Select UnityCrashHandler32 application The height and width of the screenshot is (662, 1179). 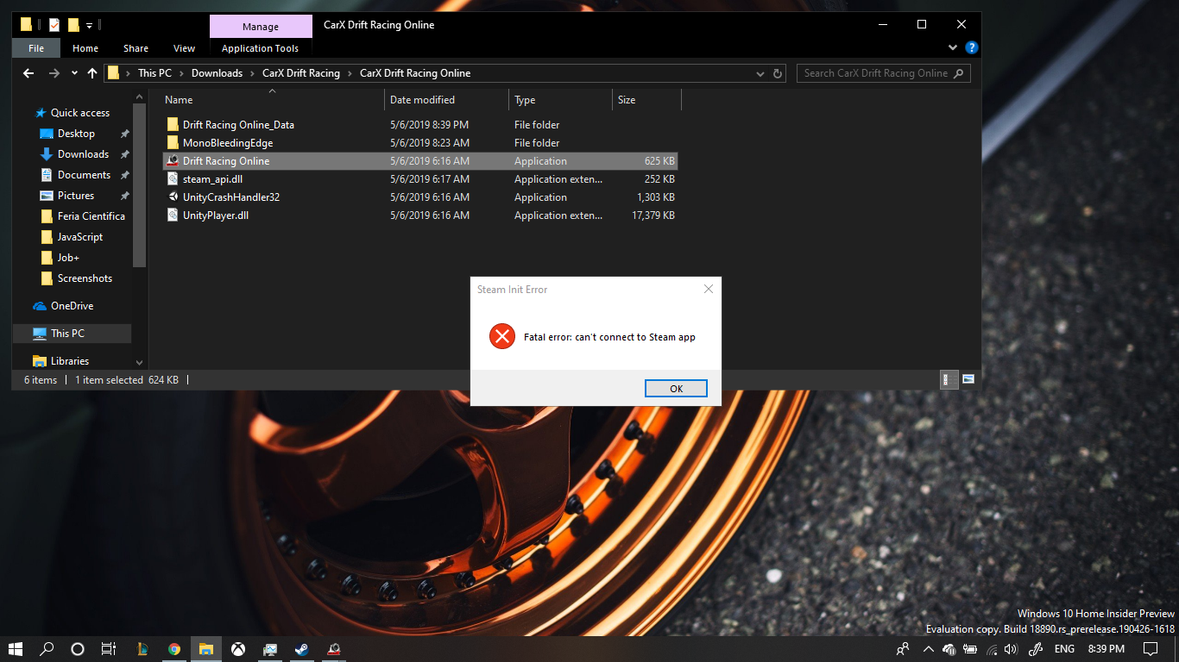pos(420,197)
